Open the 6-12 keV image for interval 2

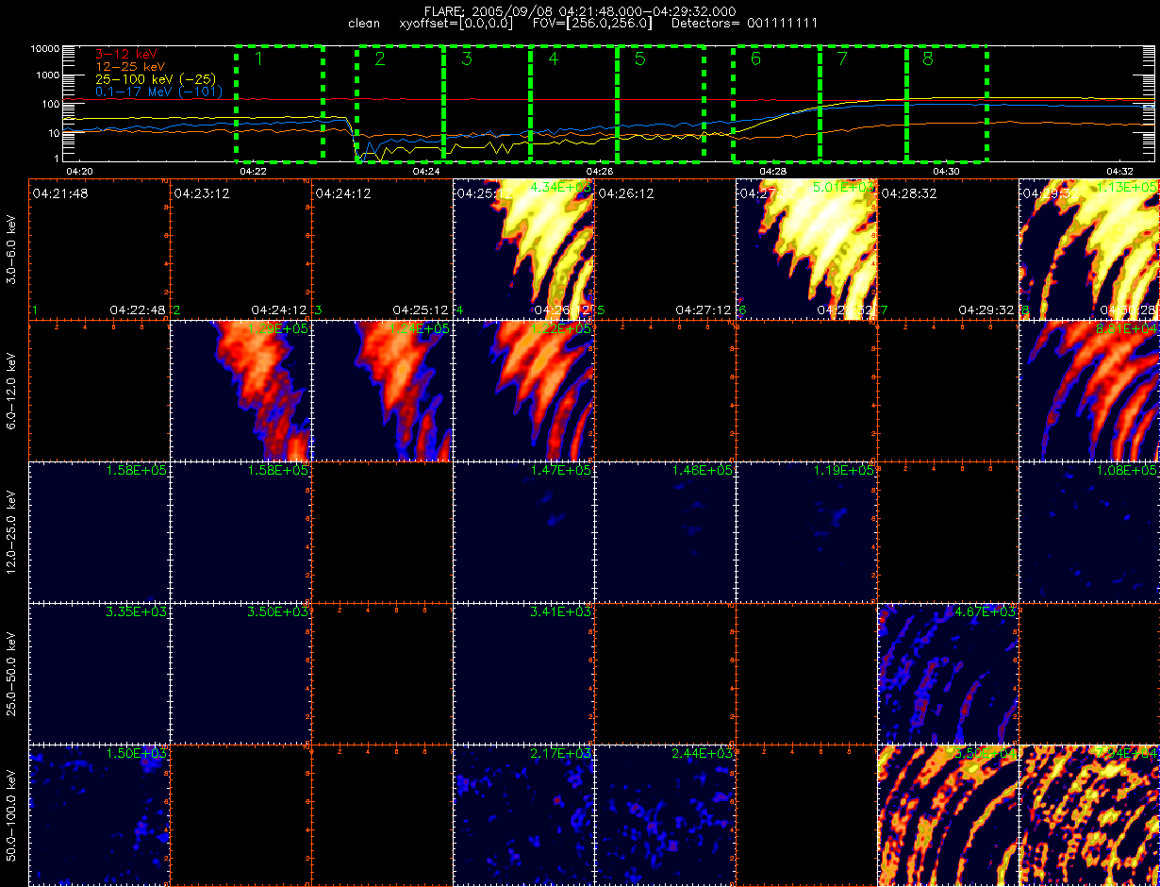click(240, 390)
